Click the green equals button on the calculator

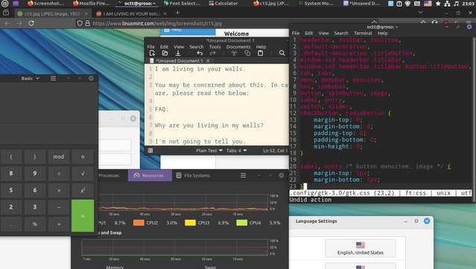[83, 215]
